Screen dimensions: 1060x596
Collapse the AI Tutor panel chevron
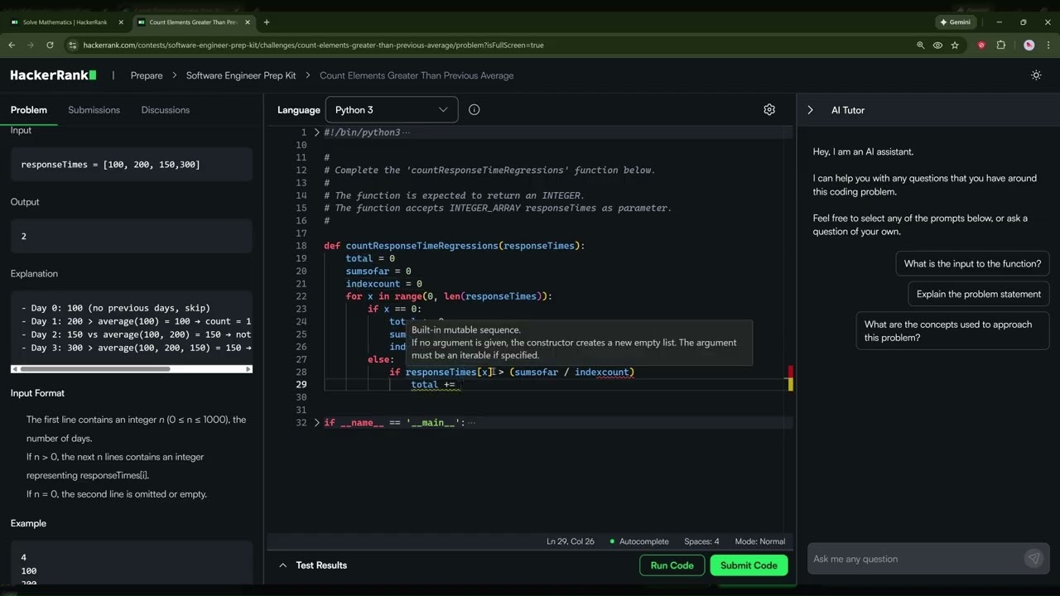pos(810,110)
